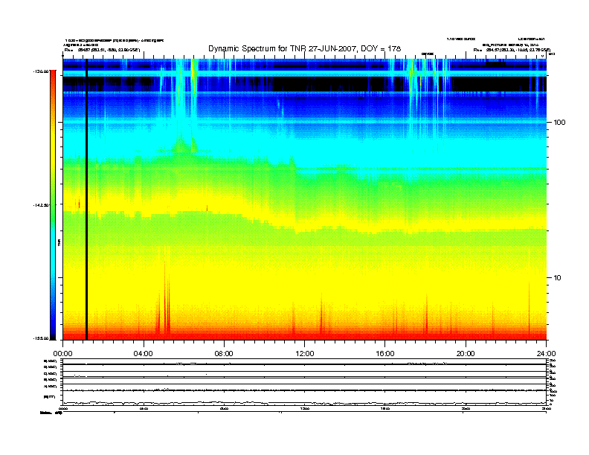Click the "08:00" time axis label
589x455 pixels.
click(x=224, y=354)
